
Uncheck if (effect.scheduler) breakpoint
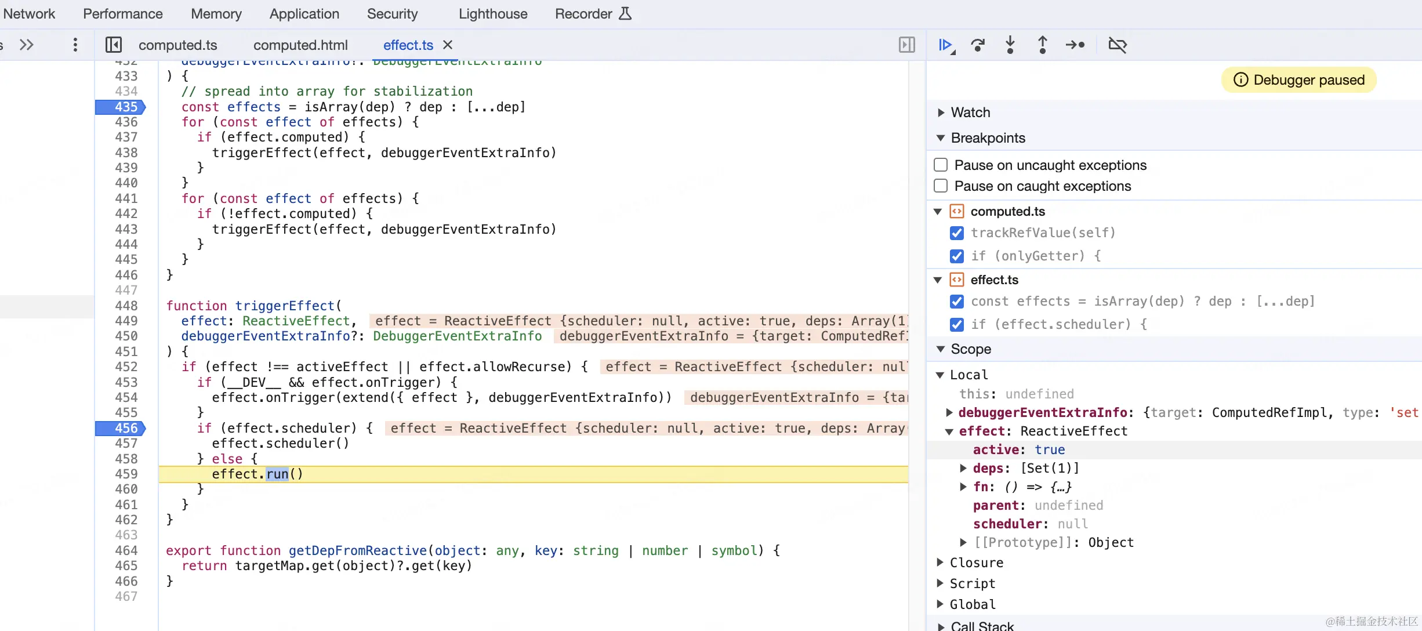pos(957,325)
